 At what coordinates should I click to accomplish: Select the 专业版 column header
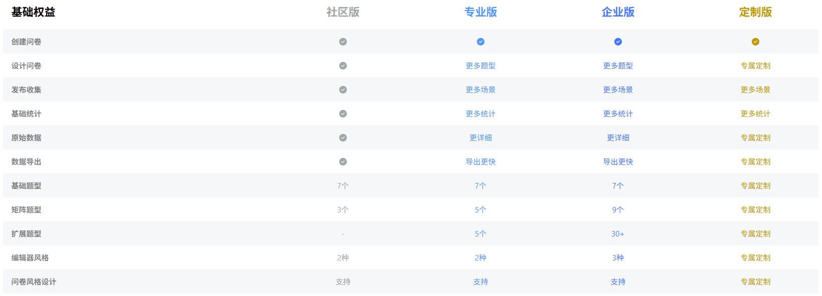[x=480, y=12]
